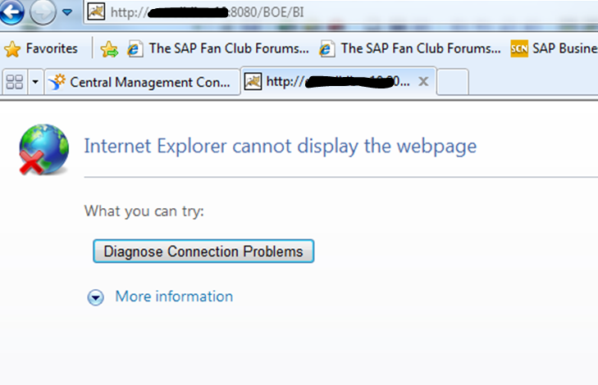Image resolution: width=598 pixels, height=385 pixels.
Task: Click Add to Favorites Bar star icon
Action: [x=109, y=49]
